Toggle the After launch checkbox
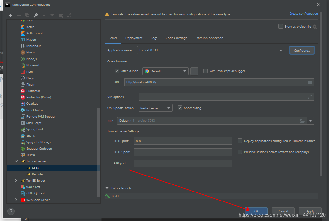This screenshot has height=221, width=329. point(117,71)
